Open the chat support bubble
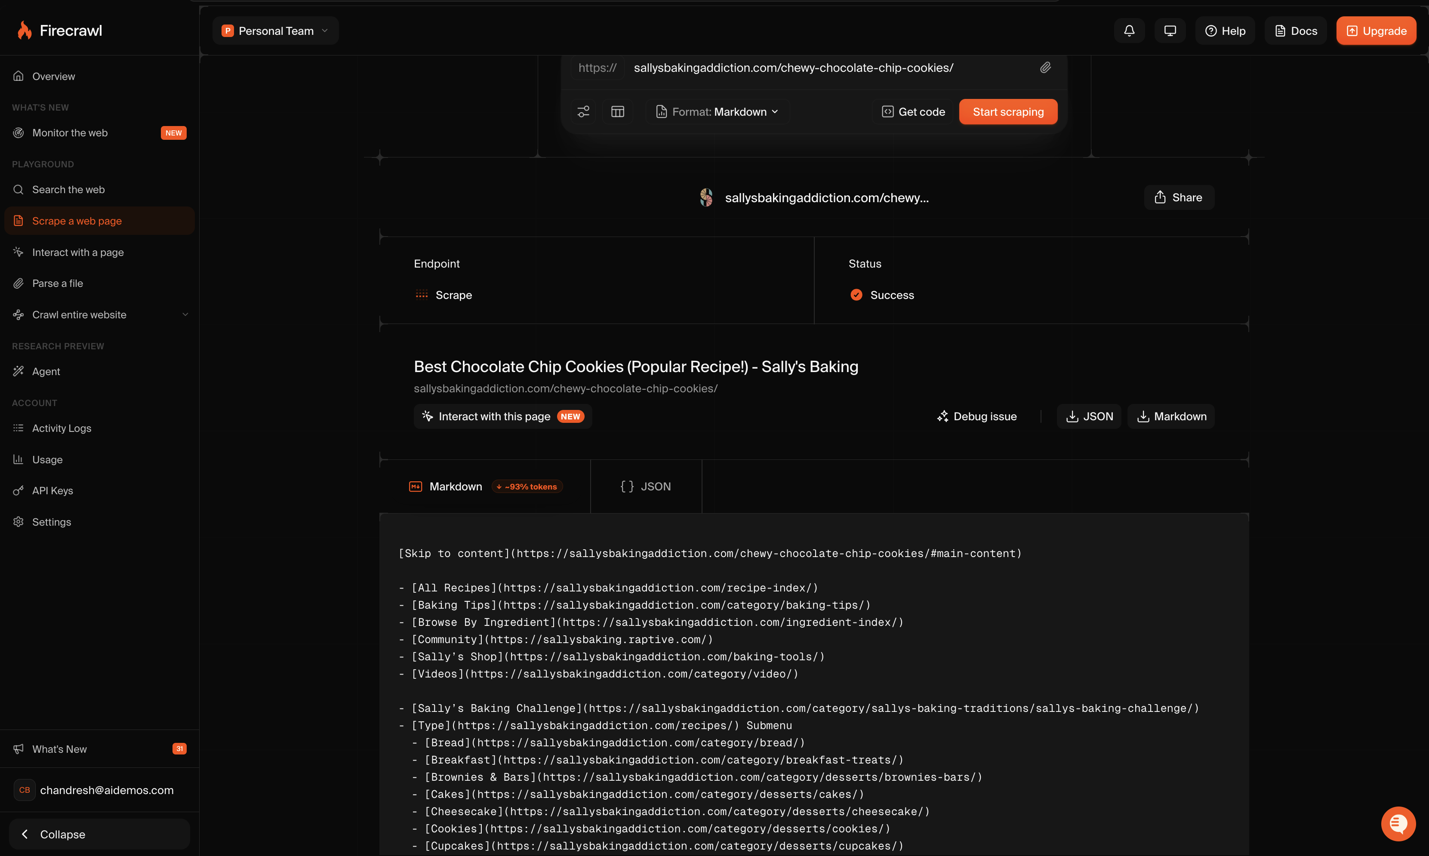This screenshot has height=856, width=1429. click(1398, 823)
